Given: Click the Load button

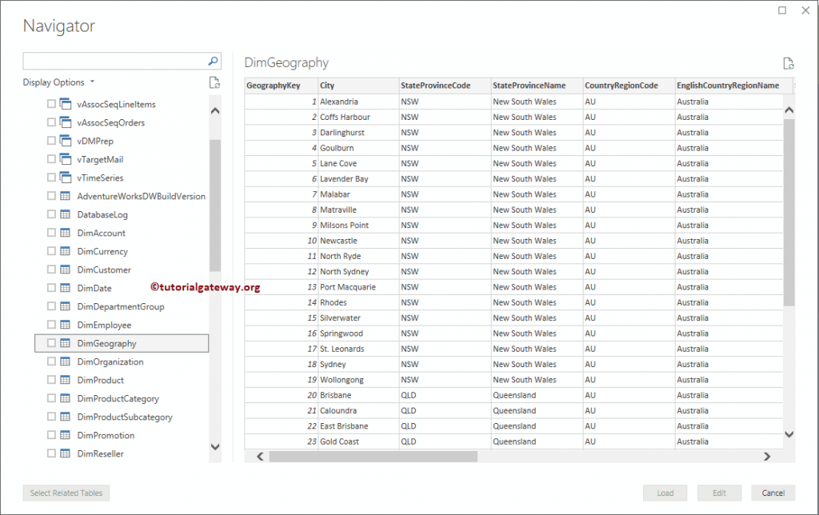Looking at the screenshot, I should (665, 493).
